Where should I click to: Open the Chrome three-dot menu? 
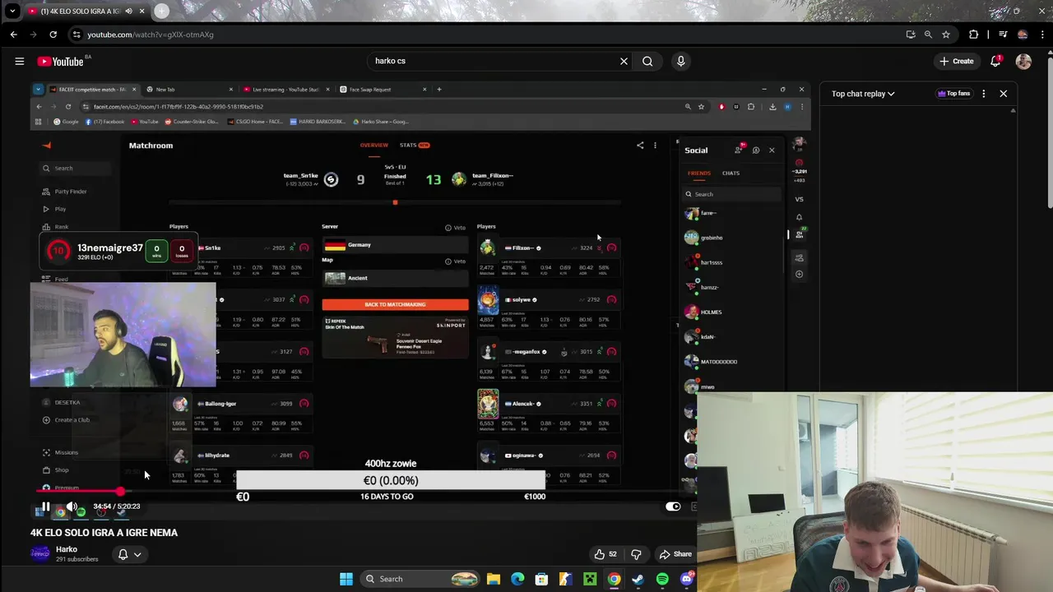pyautogui.click(x=1041, y=35)
